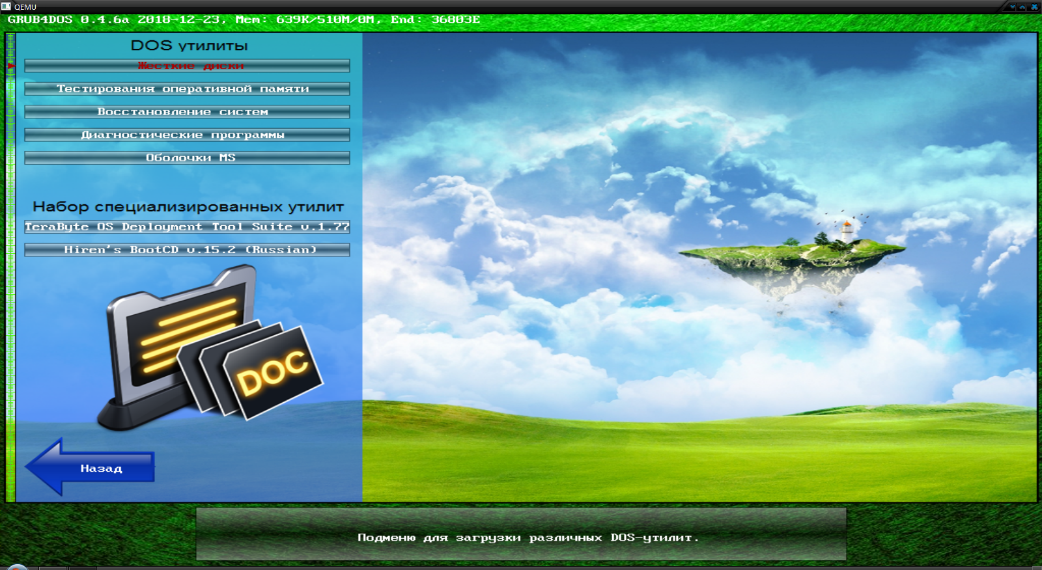The image size is (1042, 570).
Task: Click the Подменю help description text
Action: (x=528, y=537)
